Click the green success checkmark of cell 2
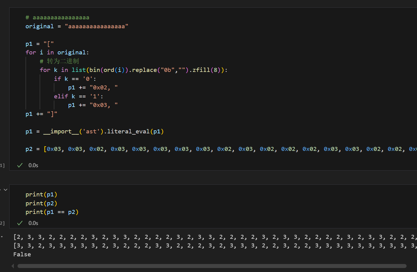This screenshot has width=417, height=272. [x=20, y=223]
